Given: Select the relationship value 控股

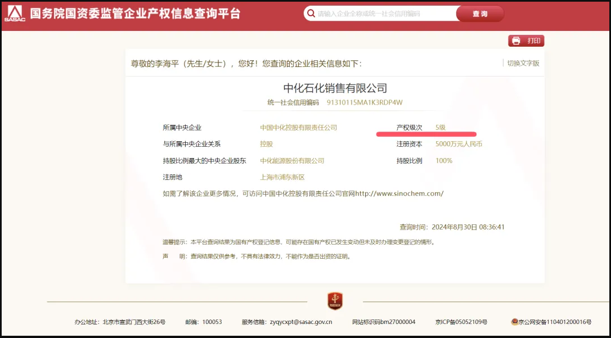Looking at the screenshot, I should 267,144.
